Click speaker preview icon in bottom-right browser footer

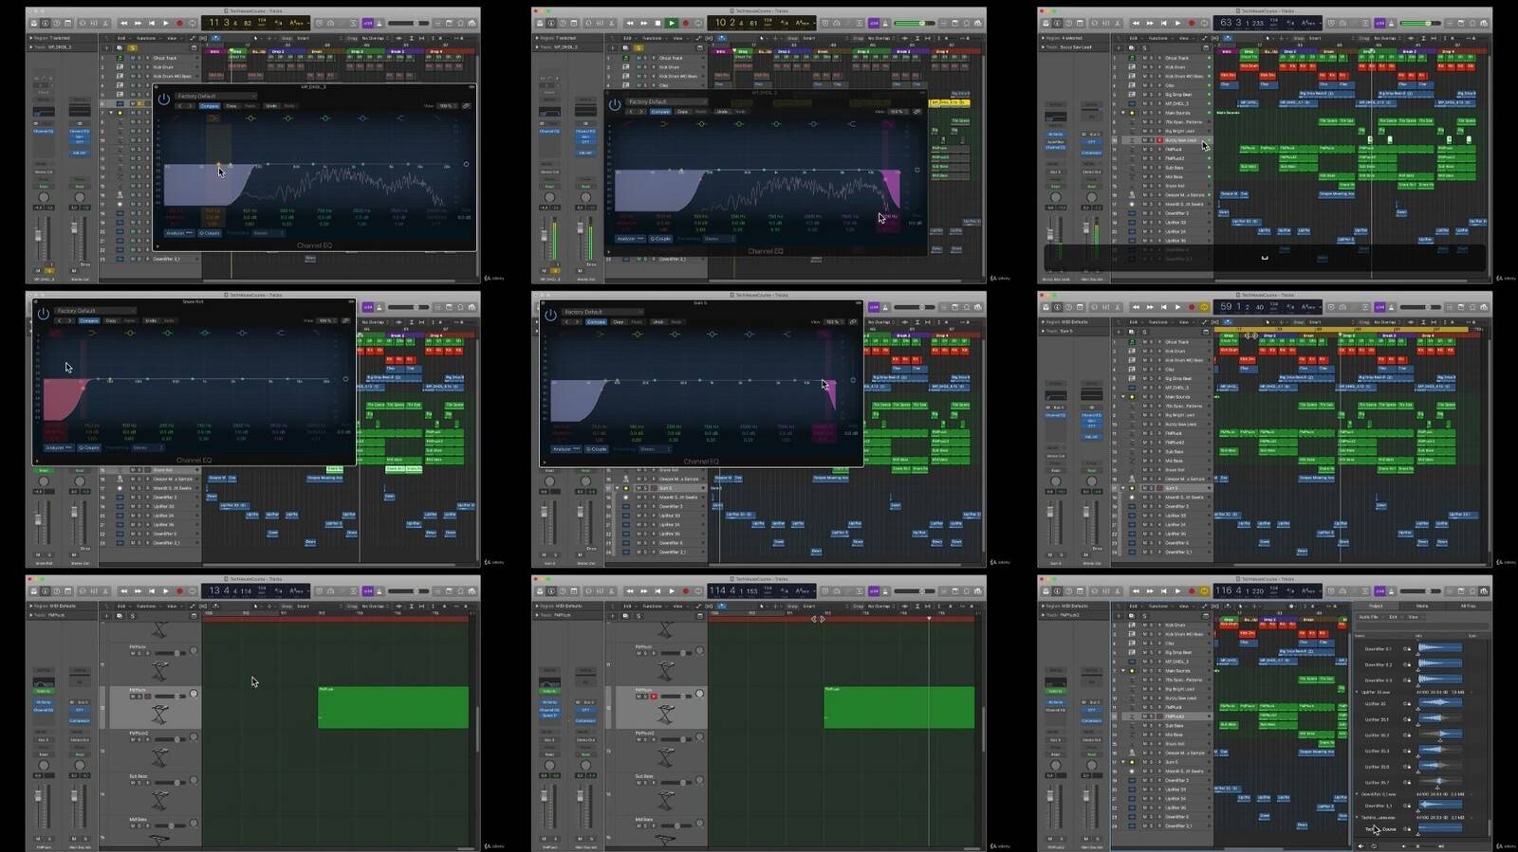coord(1362,845)
